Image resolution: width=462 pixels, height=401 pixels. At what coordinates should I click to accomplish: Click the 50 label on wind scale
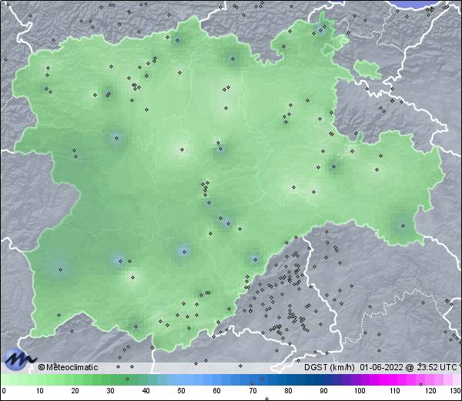[x=181, y=391]
